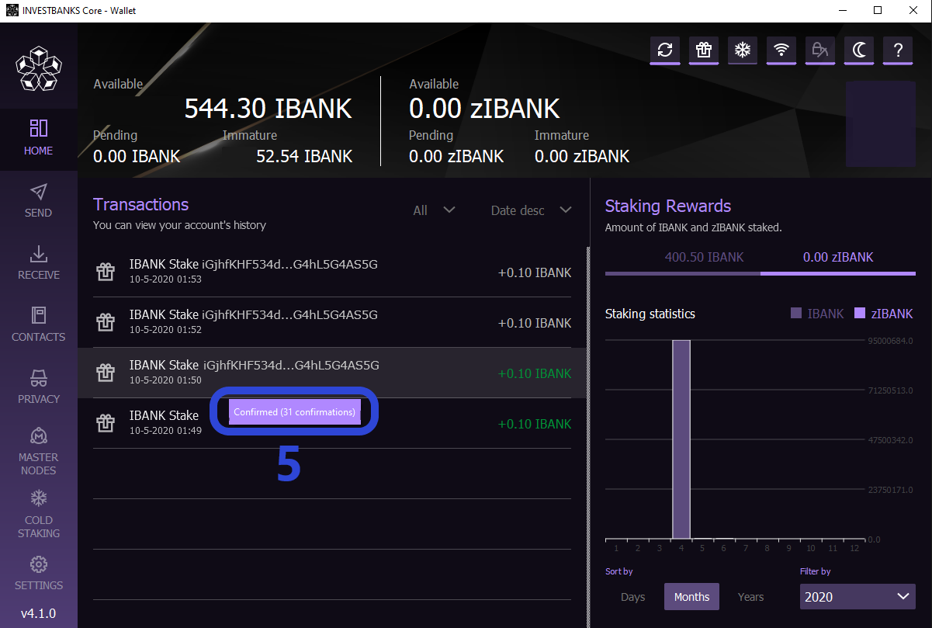The height and width of the screenshot is (628, 932).
Task: Click the month 4 bar in staking chart
Action: coord(681,439)
